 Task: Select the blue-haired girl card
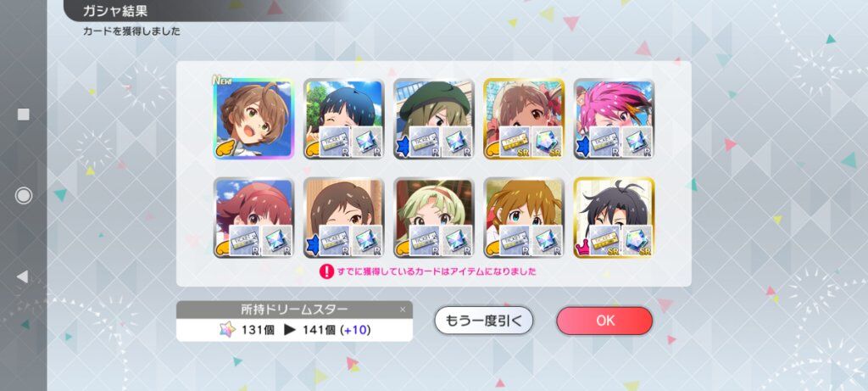(x=343, y=119)
